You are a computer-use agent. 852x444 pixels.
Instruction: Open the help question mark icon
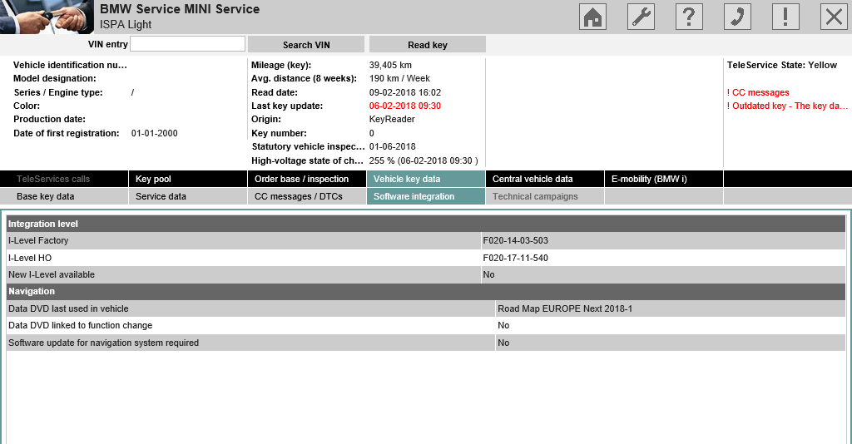689,17
